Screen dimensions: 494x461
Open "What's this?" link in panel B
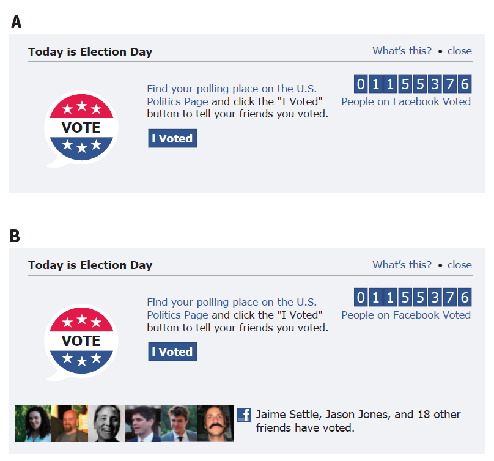coord(402,265)
